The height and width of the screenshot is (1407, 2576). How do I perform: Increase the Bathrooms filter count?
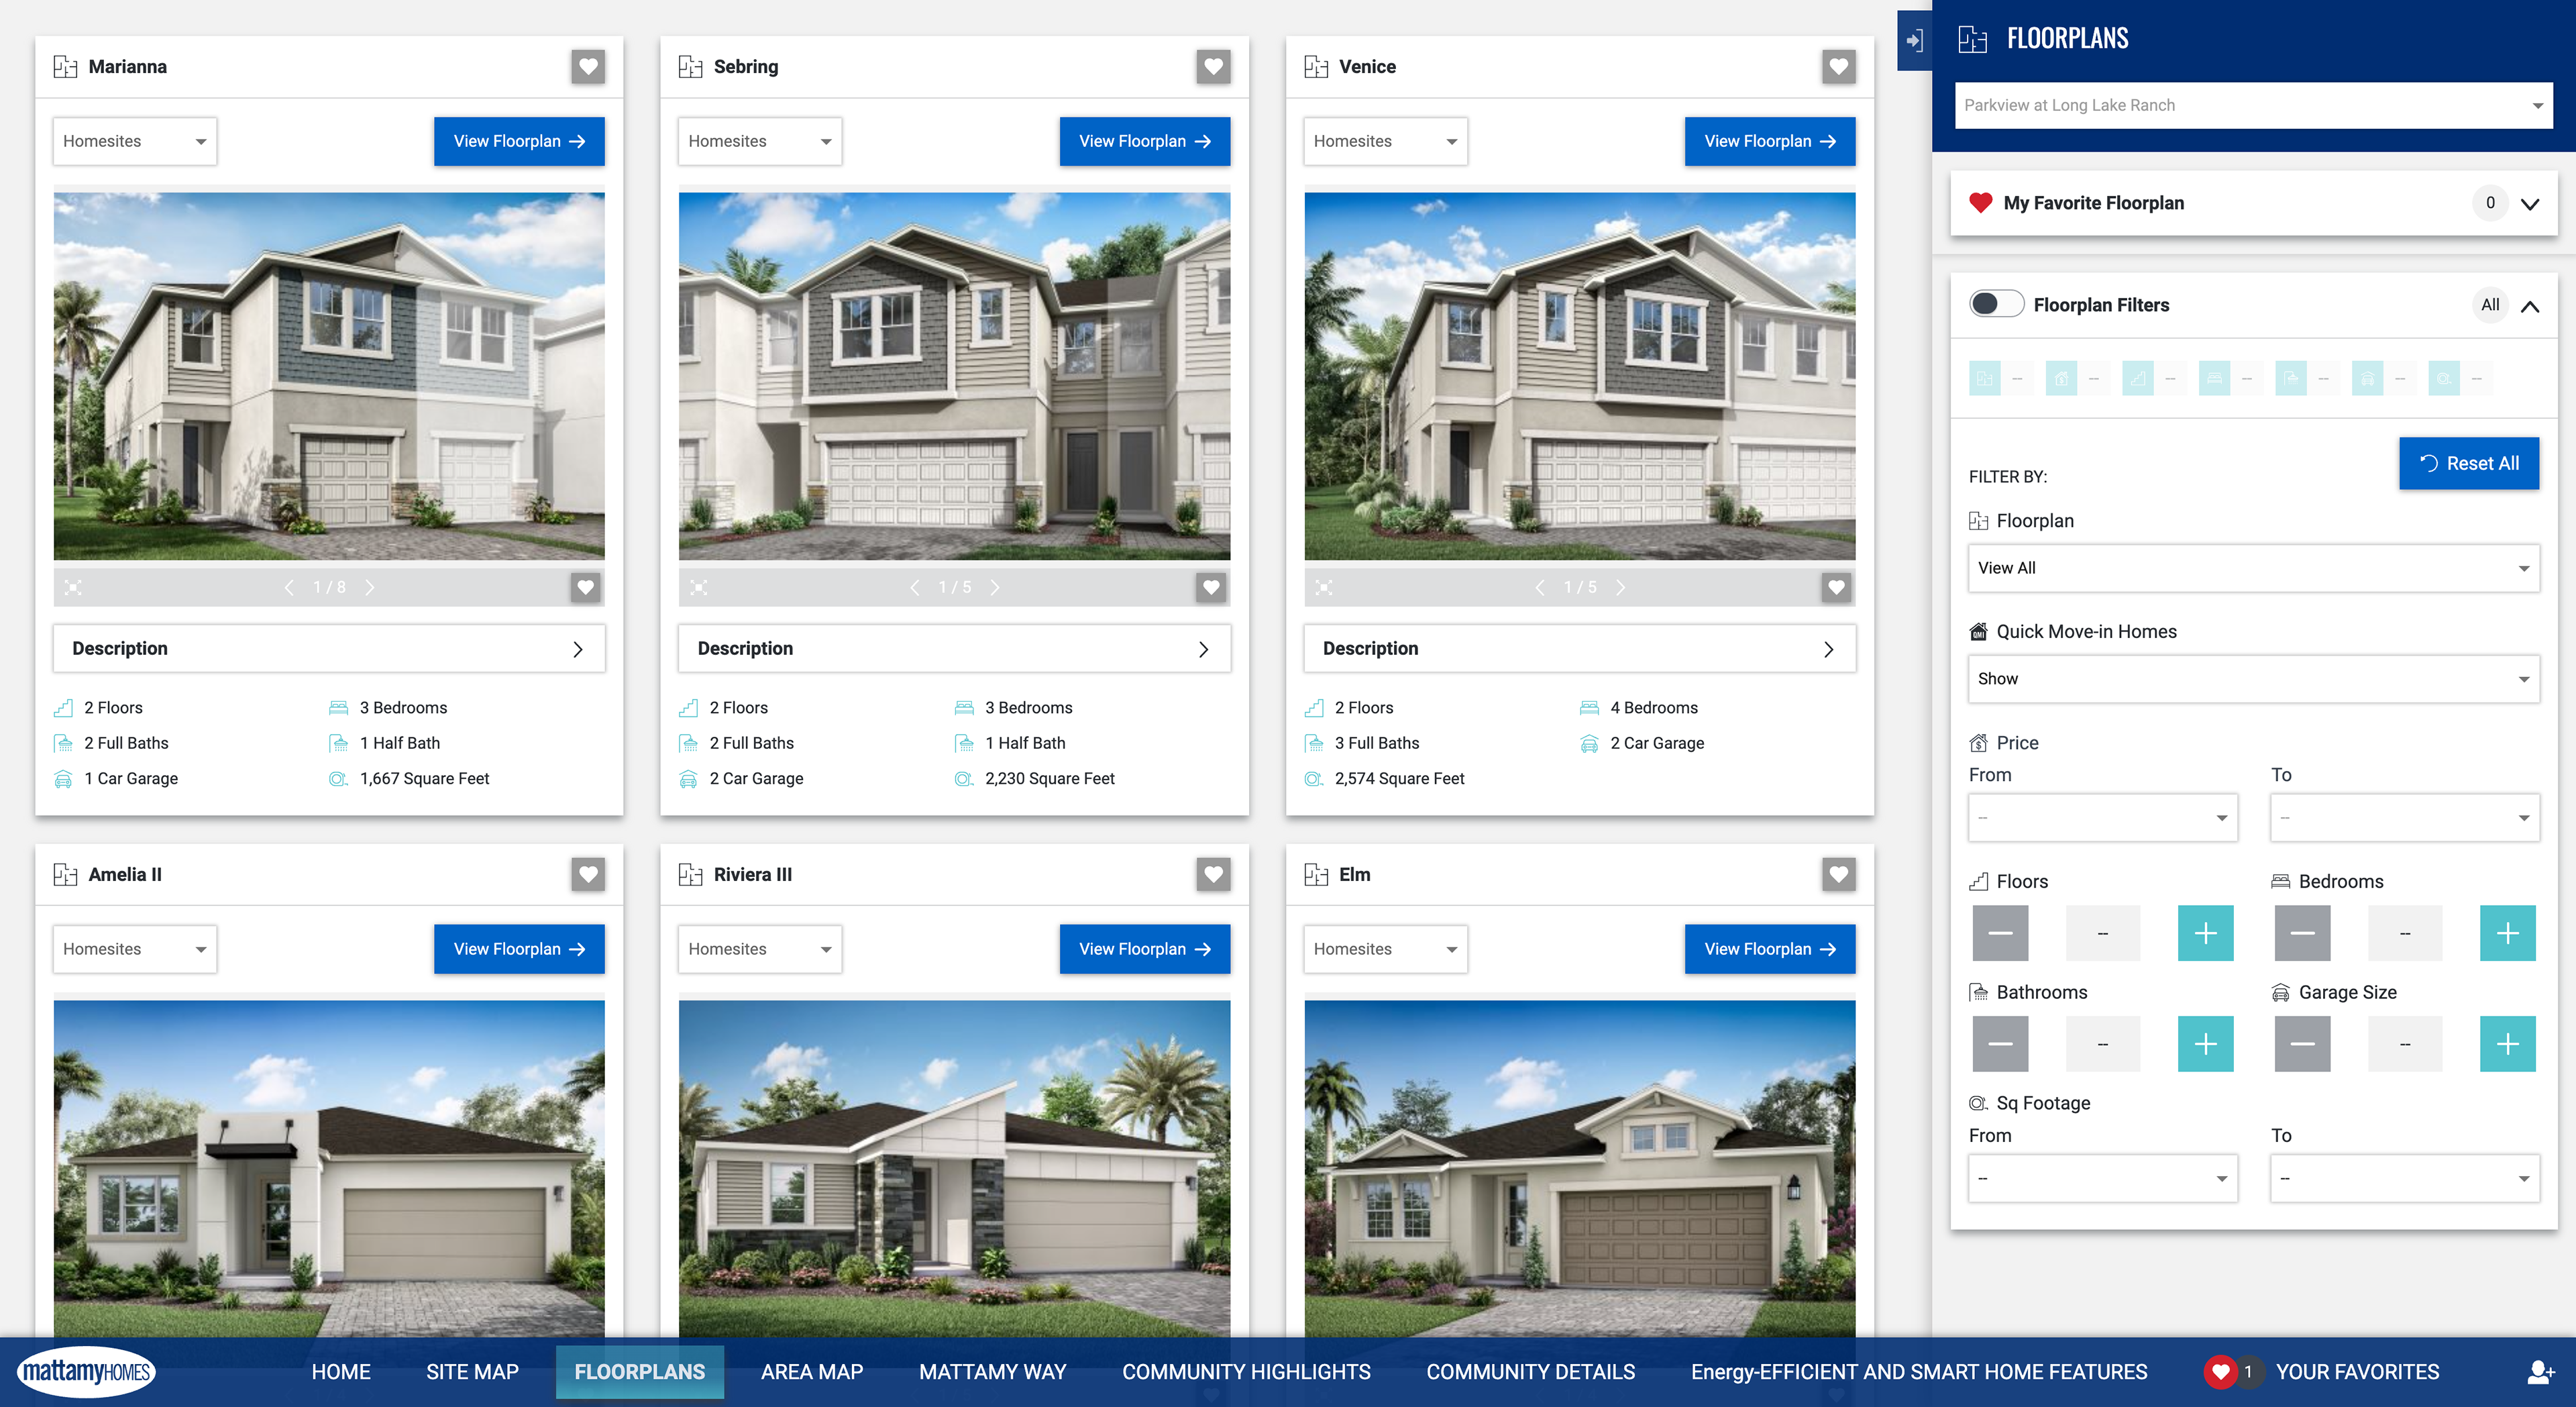point(2205,1044)
